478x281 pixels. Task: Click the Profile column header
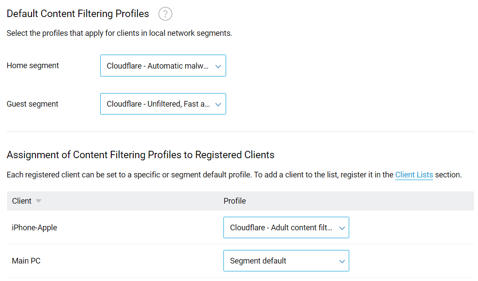tap(235, 201)
